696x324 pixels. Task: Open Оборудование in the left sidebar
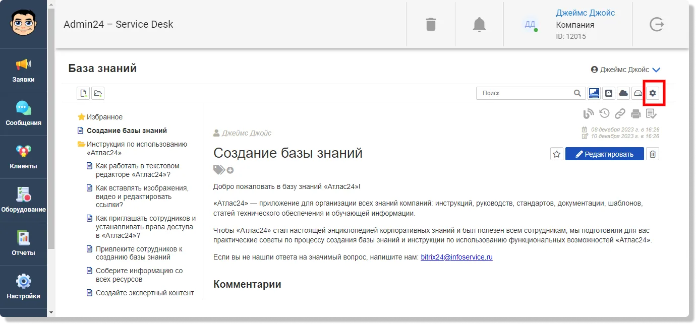pos(23,200)
